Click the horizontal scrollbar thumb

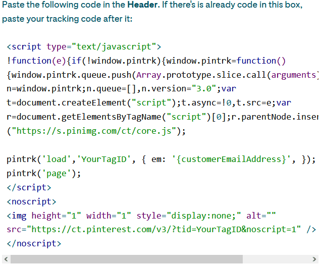[127, 259]
